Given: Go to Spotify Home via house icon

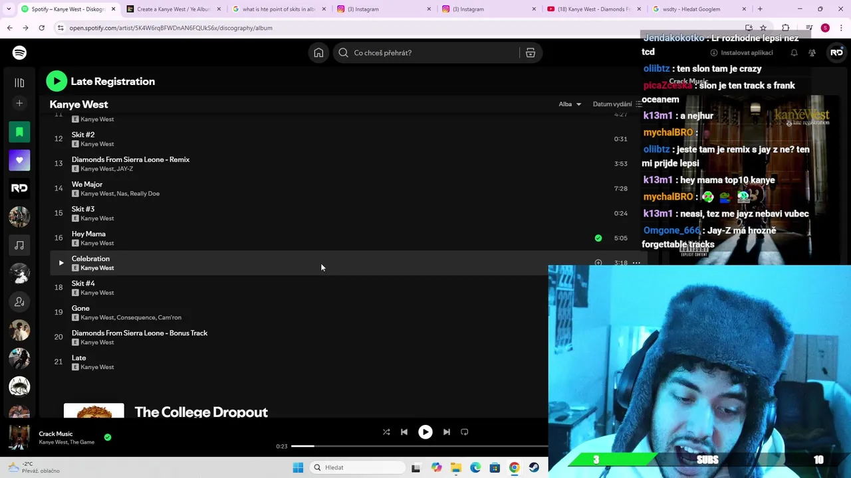Looking at the screenshot, I should [x=318, y=52].
